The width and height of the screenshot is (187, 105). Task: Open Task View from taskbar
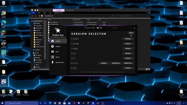[x=45, y=103]
